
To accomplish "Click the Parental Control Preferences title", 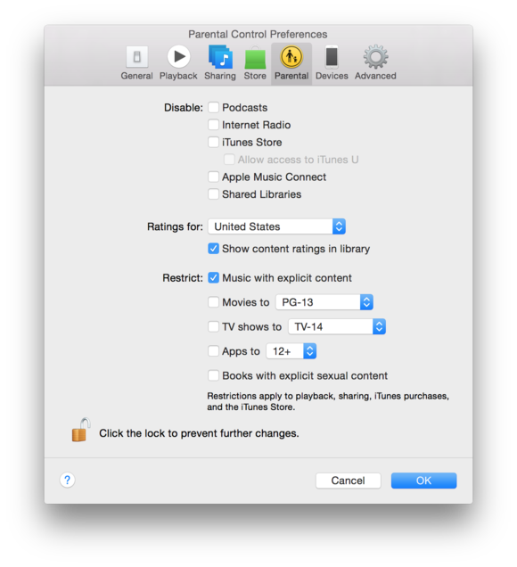I will (258, 35).
